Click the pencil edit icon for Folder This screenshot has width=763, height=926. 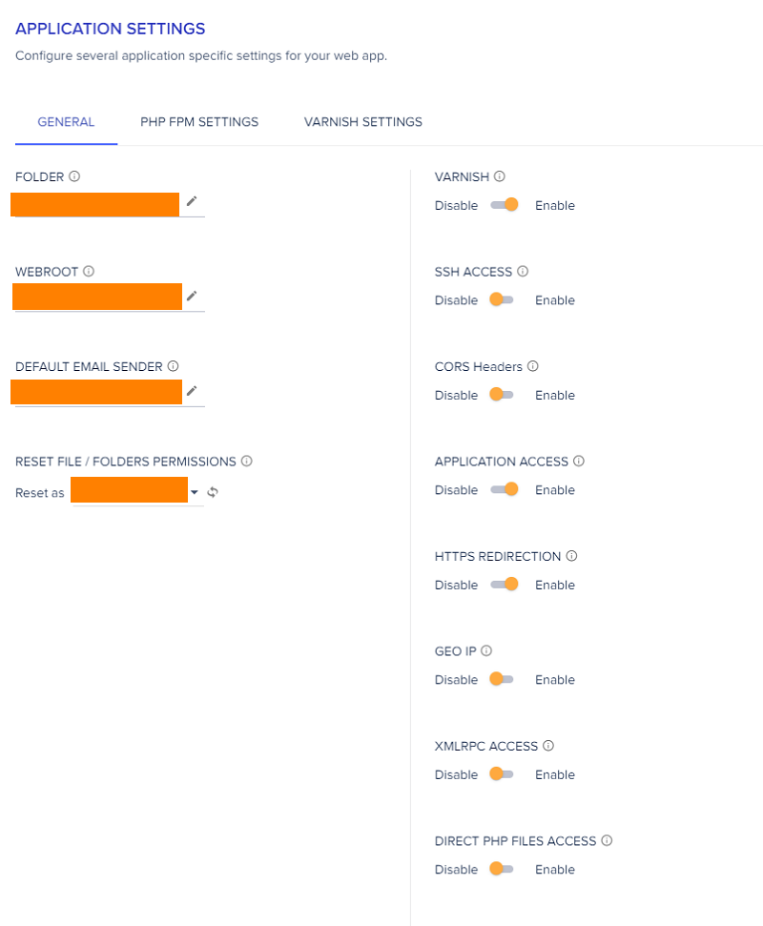(192, 201)
